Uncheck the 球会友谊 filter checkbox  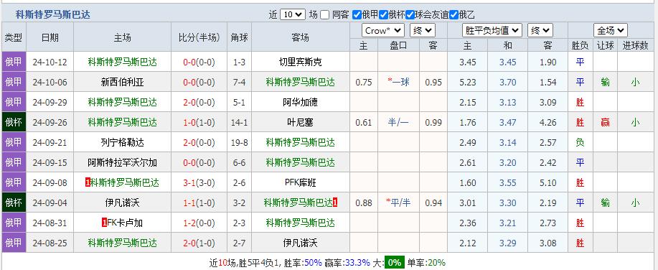[x=410, y=14]
